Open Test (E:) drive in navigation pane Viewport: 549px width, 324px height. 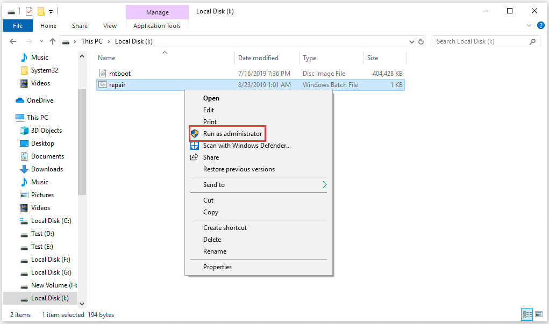tap(42, 247)
